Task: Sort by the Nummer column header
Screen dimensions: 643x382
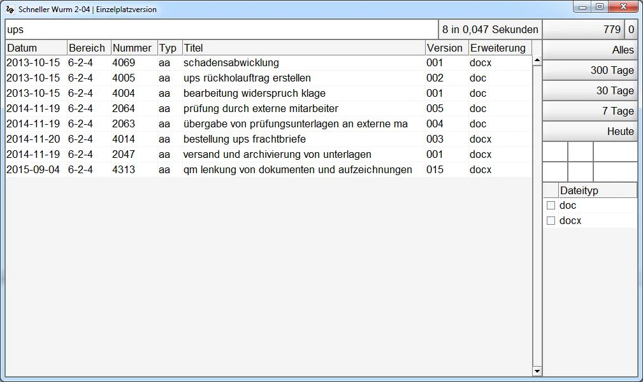Action: tap(133, 48)
